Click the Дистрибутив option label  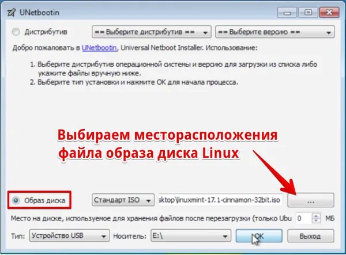pyautogui.click(x=46, y=32)
